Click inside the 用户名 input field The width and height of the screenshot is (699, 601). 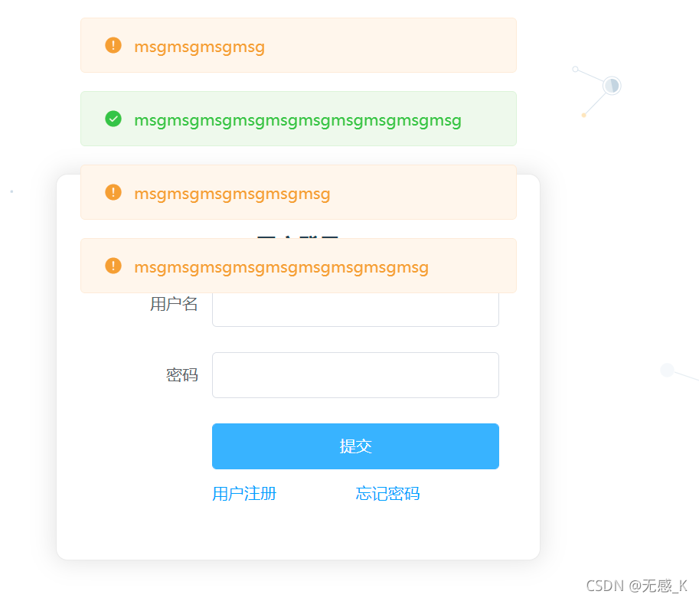(355, 309)
